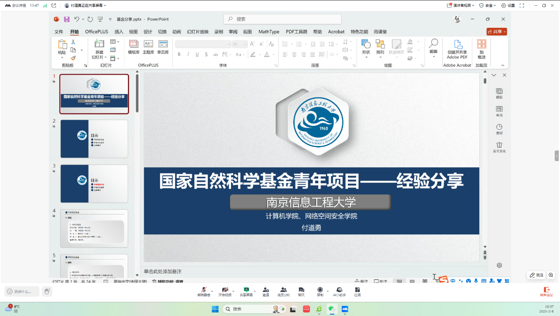560x316 pixels.
Task: Open font color picker (red A)
Action: coord(266,54)
